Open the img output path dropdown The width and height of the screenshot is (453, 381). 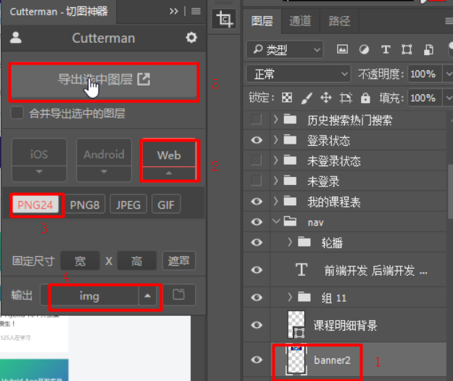click(148, 296)
